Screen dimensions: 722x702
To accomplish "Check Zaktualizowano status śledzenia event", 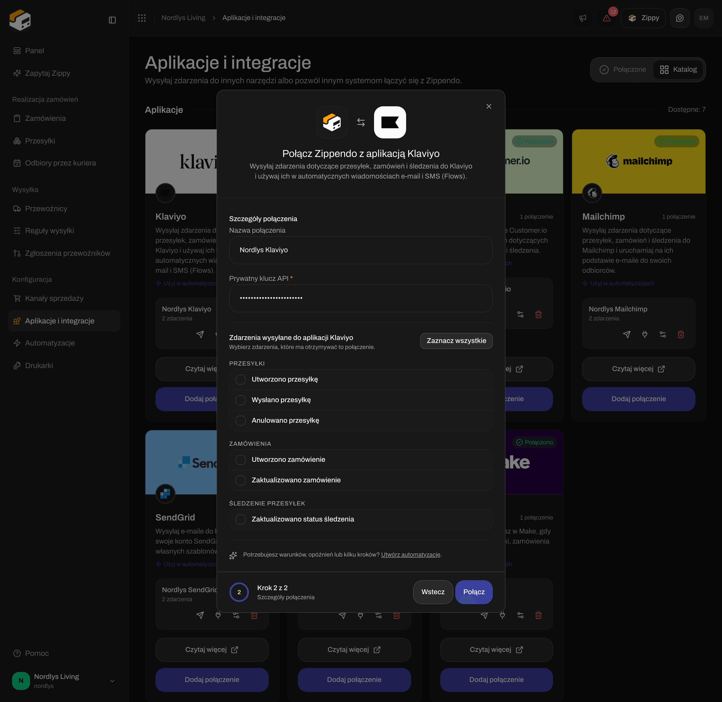I will 240,519.
